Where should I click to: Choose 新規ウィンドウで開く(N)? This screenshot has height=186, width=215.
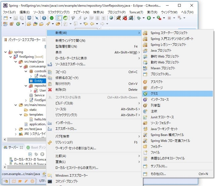(x=94, y=41)
